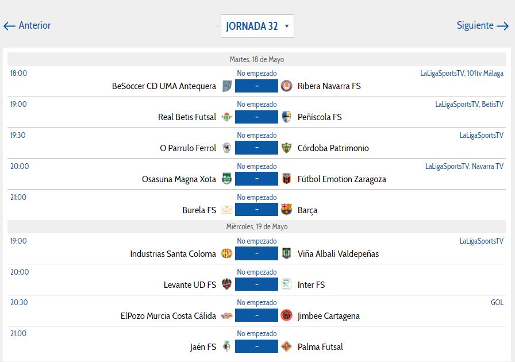
Task: Click the Jimbee Cartagena crest
Action: coord(286,315)
